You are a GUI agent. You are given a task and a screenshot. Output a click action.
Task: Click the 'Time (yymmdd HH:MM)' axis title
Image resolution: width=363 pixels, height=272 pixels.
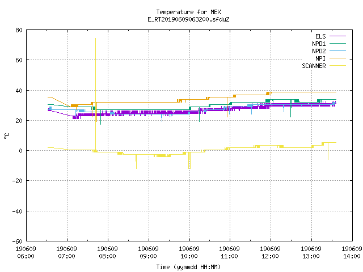[x=188, y=267]
